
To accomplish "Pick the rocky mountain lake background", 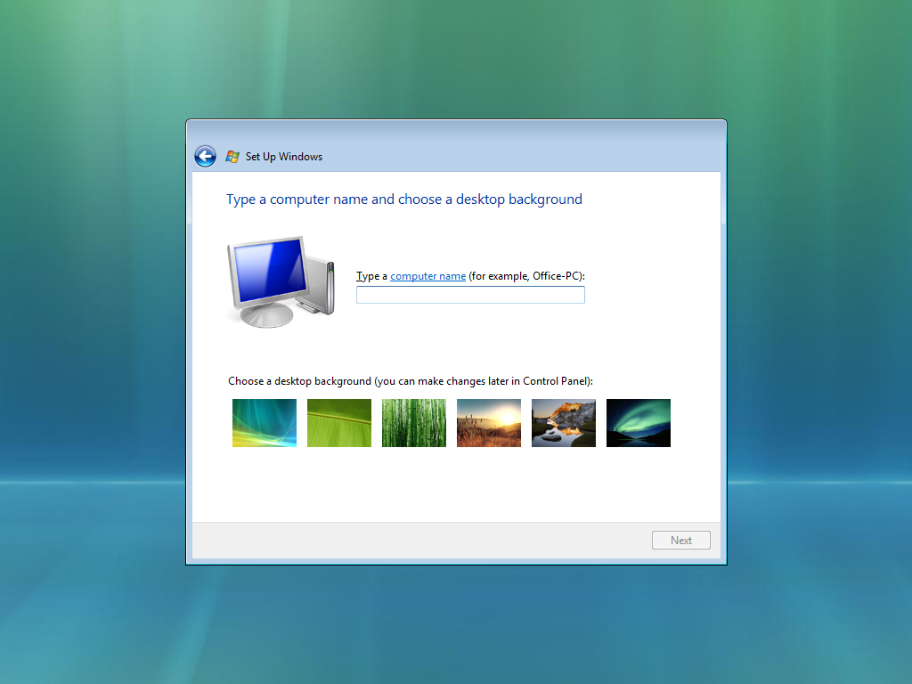I will (x=564, y=423).
